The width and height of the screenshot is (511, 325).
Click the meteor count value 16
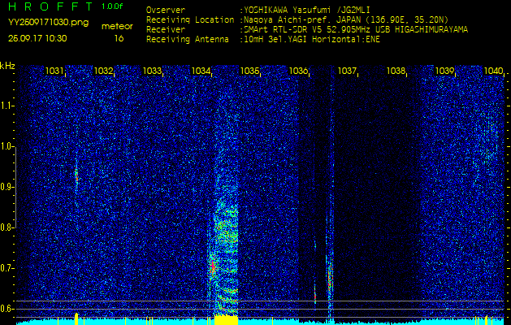pyautogui.click(x=119, y=38)
